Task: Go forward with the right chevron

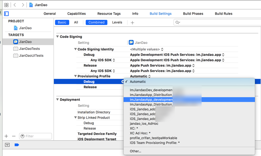Action: [x=23, y=5]
